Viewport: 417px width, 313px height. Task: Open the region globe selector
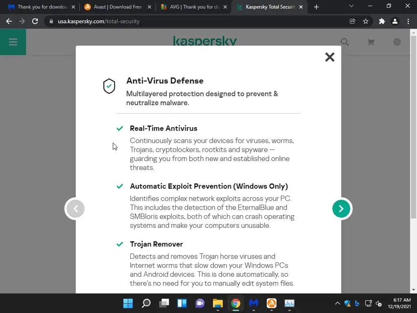[397, 42]
